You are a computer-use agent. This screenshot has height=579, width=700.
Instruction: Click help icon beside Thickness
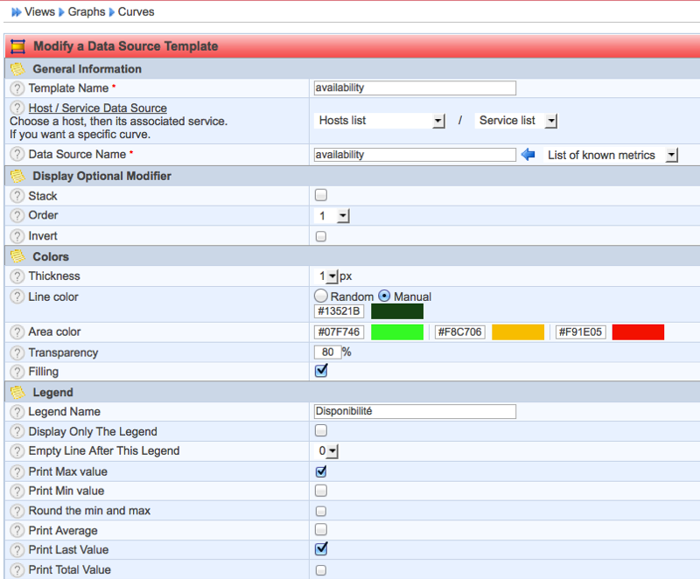click(17, 276)
